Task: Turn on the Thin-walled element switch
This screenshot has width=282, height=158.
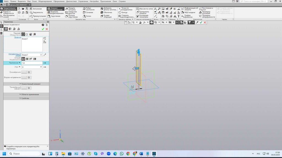Action: tap(26, 88)
